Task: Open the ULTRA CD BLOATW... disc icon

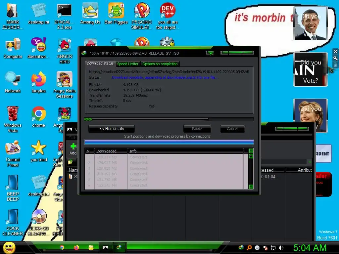Action: [x=38, y=223]
